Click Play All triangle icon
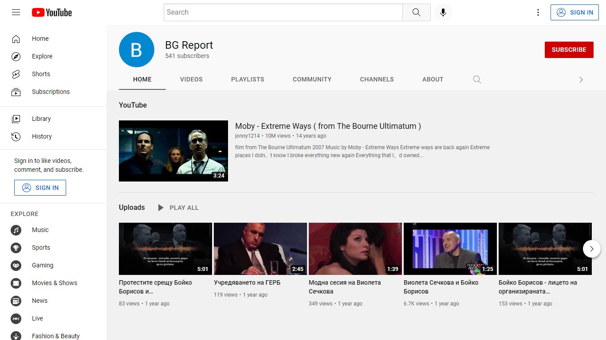606x340 pixels. click(161, 208)
